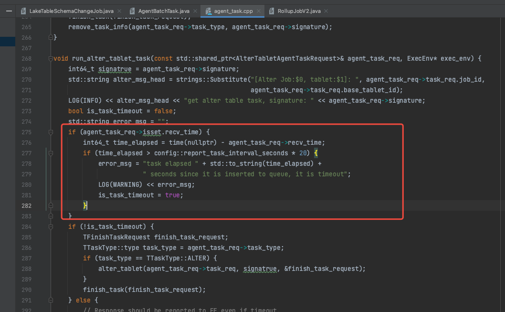Click LOG(INFO) on line 272
The width and height of the screenshot is (505, 312).
coord(84,100)
